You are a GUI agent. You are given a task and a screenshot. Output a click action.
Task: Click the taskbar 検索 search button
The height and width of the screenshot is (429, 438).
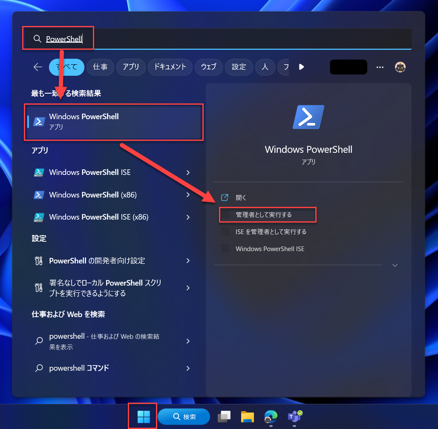pos(184,417)
